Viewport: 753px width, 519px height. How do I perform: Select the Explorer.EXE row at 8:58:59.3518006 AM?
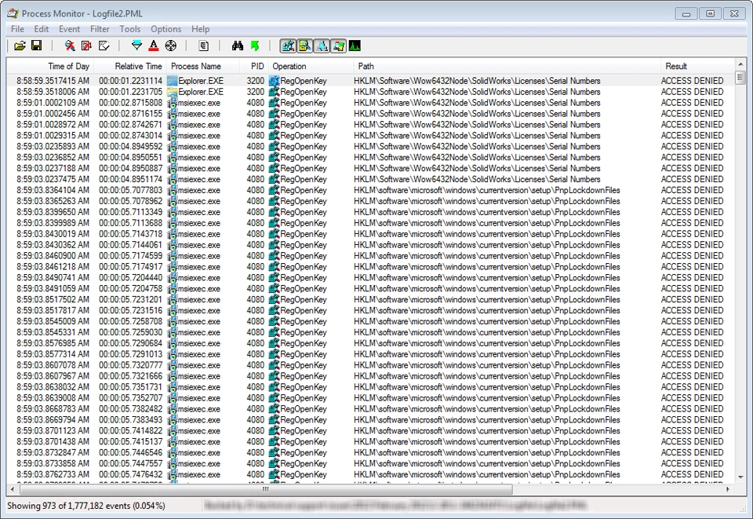371,92
